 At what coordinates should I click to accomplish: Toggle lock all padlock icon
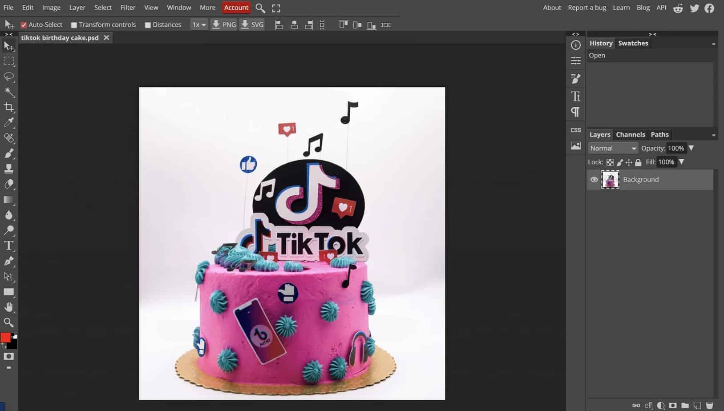(x=638, y=162)
